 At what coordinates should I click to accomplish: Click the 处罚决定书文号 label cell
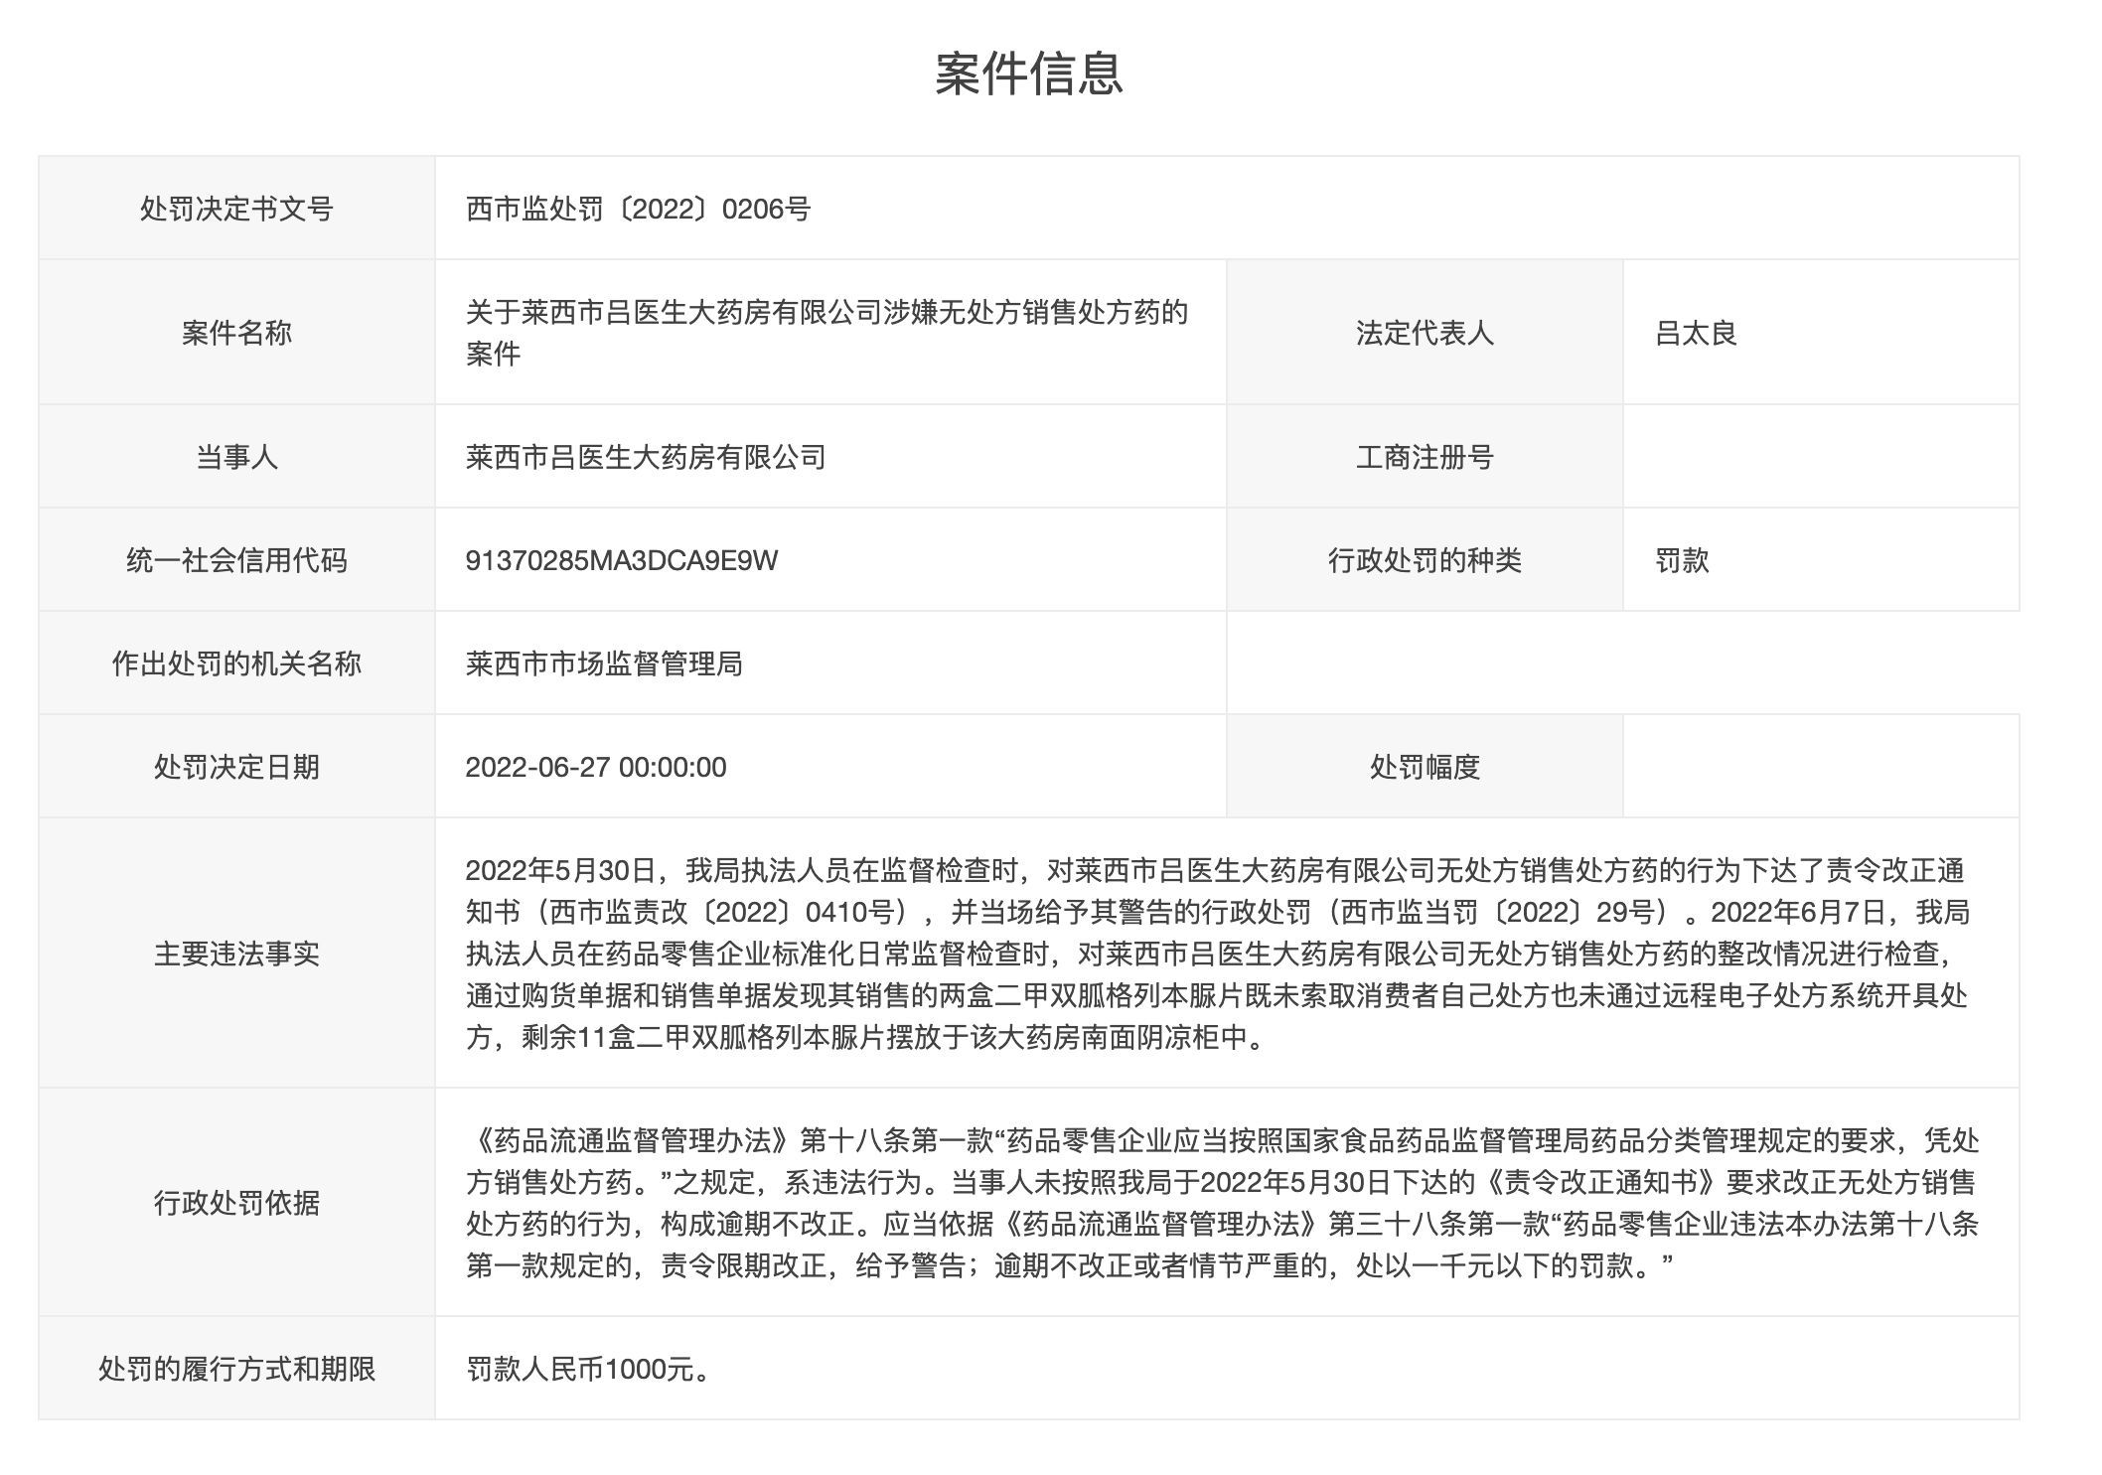coord(235,209)
